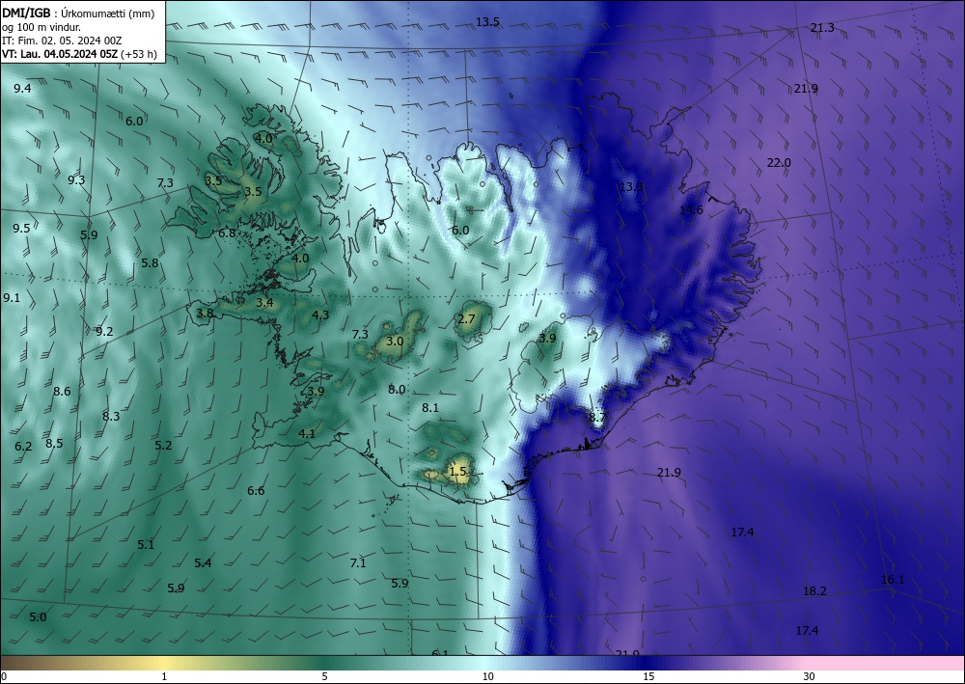The width and height of the screenshot is (965, 684).
Task: Click the 'VT: Lau. 04.05.2024 05Z' valid time
Action: (60, 54)
